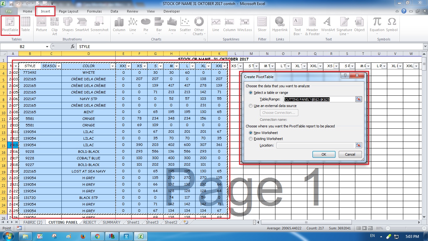This screenshot has width=428, height=241.
Task: Open the Formulas ribbon tab
Action: [x=94, y=11]
